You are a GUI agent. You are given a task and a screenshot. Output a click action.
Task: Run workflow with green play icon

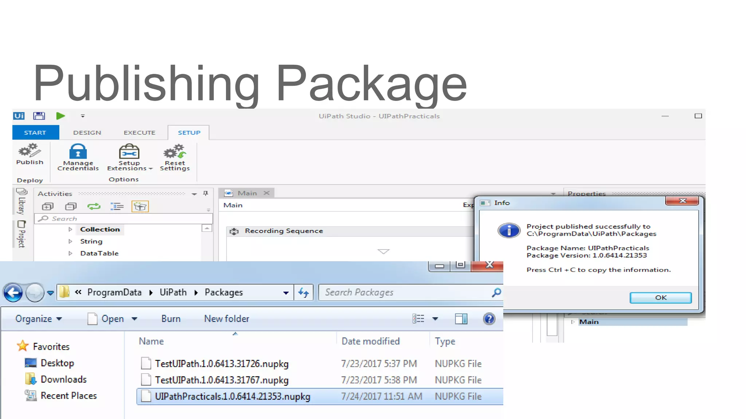pos(60,116)
